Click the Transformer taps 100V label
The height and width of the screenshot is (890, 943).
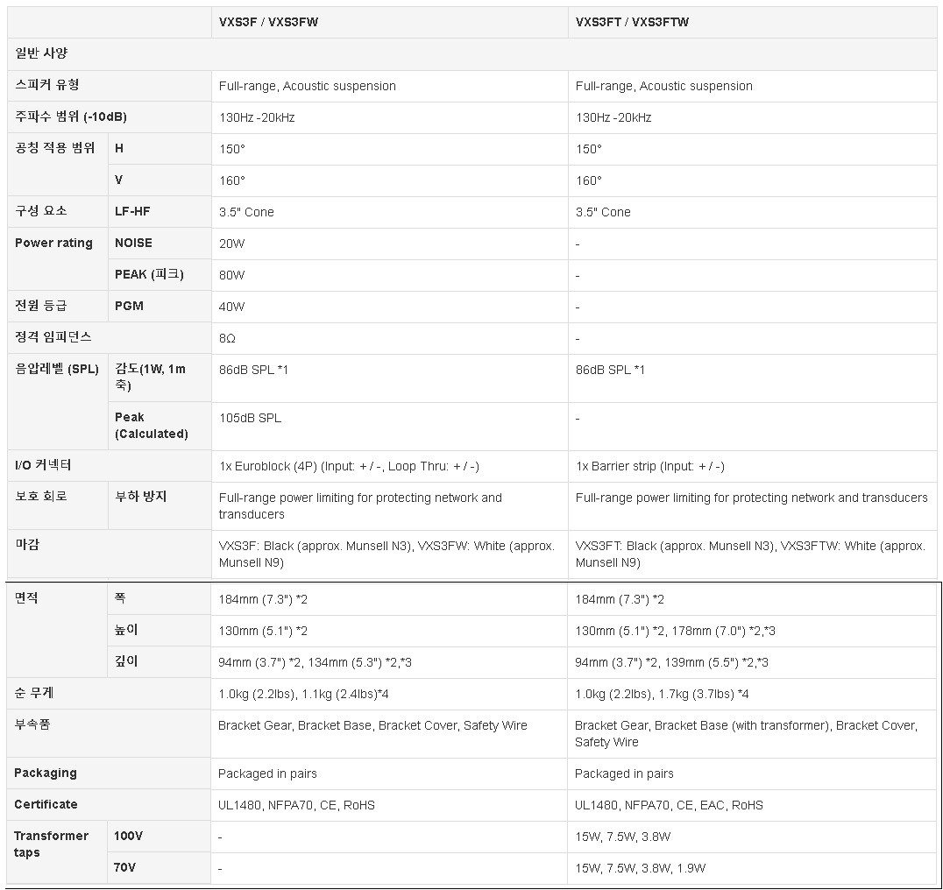(129, 836)
